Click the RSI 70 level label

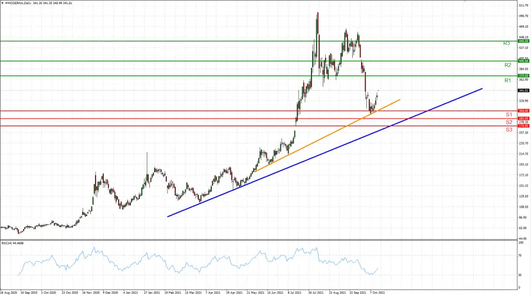[x=520, y=255]
